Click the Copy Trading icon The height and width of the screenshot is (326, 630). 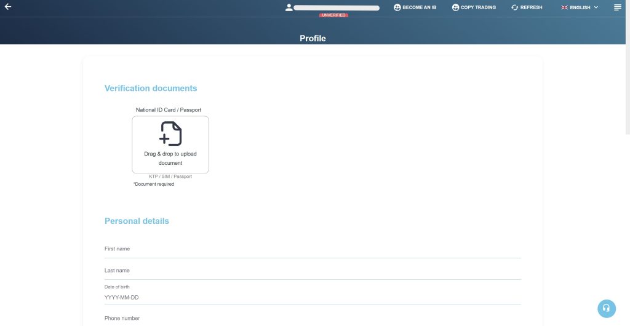point(455,7)
